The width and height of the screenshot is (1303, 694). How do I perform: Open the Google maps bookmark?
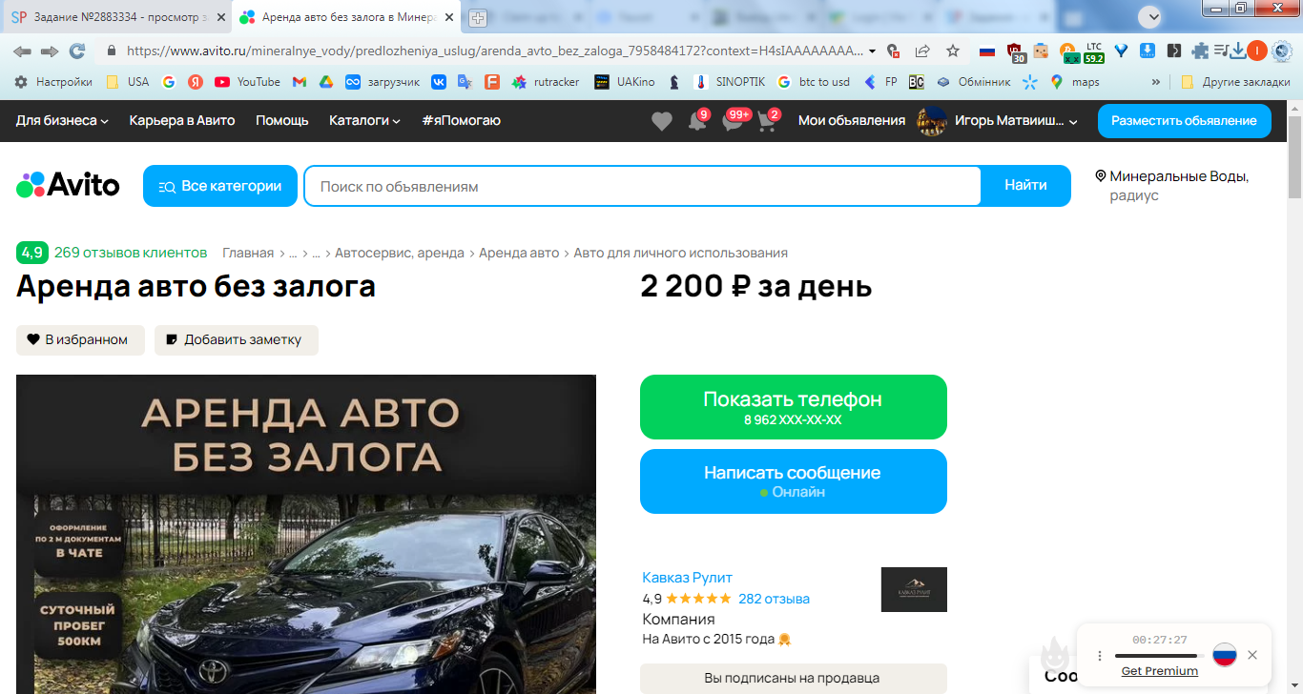pyautogui.click(x=1075, y=82)
